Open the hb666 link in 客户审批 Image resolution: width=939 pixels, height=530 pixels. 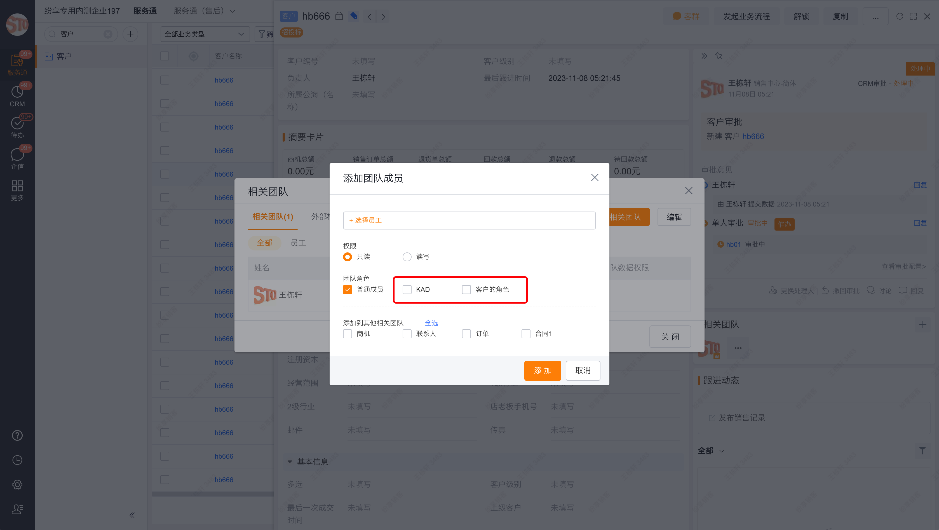(753, 136)
